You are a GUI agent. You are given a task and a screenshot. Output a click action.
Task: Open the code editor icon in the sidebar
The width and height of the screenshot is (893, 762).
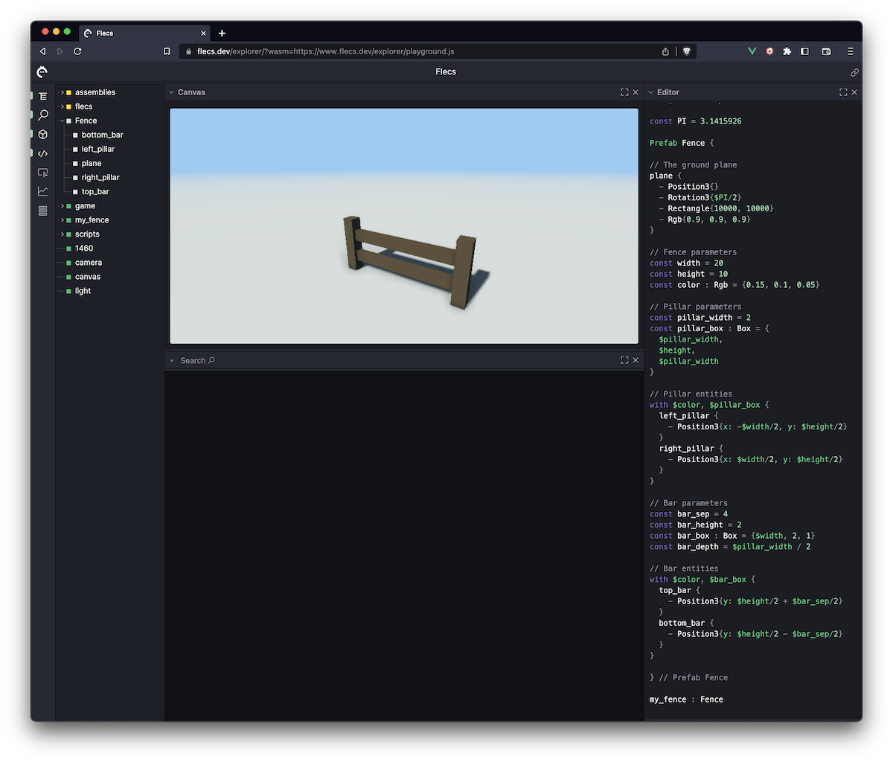click(42, 153)
